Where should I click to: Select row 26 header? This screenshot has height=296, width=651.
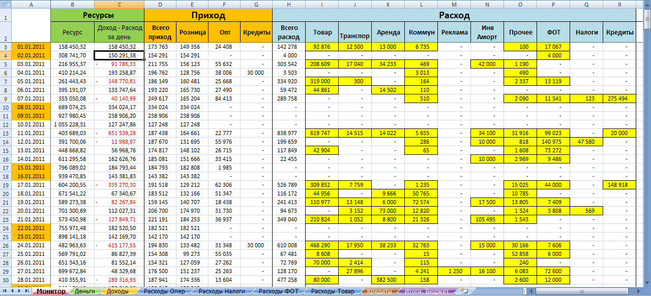click(x=6, y=245)
